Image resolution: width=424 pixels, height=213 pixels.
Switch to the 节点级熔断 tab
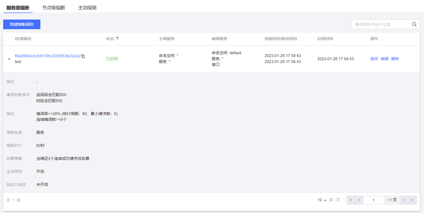coord(54,8)
